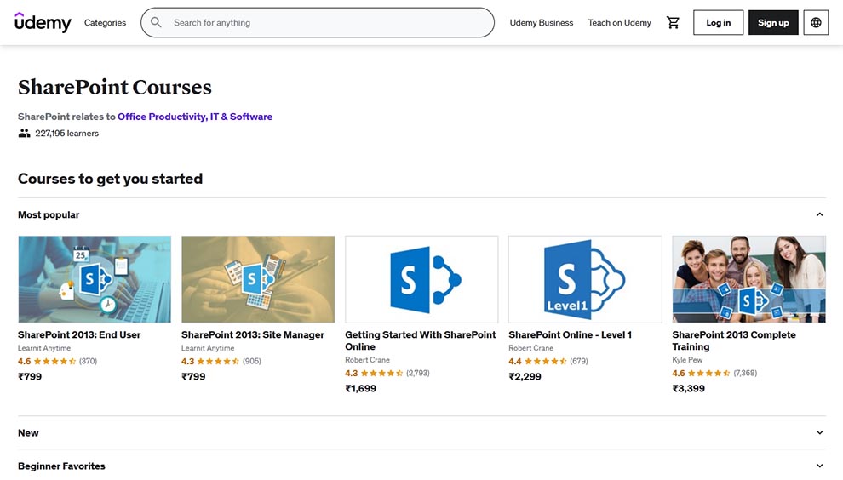Click the Beginner Favorites heading

click(x=61, y=466)
